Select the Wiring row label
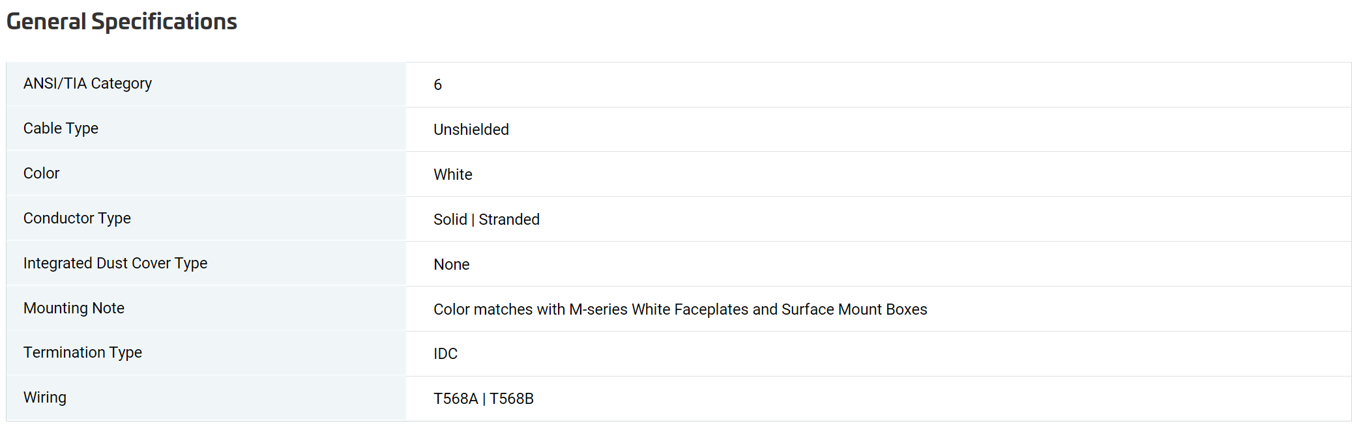Viewport: 1361px width, 428px height. (x=45, y=397)
